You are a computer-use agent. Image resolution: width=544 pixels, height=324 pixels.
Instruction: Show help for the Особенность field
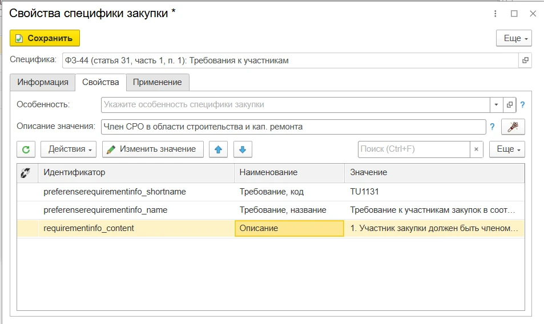pos(522,104)
